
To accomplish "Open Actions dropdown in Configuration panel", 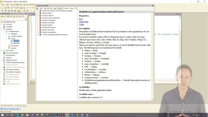I will (3, 16).
